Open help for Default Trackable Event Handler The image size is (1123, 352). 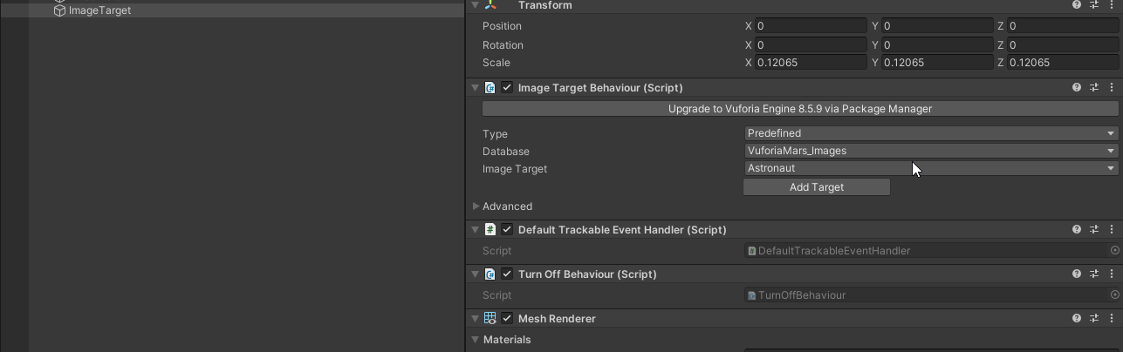point(1077,230)
